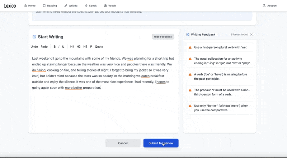This screenshot has height=158, width=287.
Task: Click the Writing pencil icon
Action: click(66, 6)
